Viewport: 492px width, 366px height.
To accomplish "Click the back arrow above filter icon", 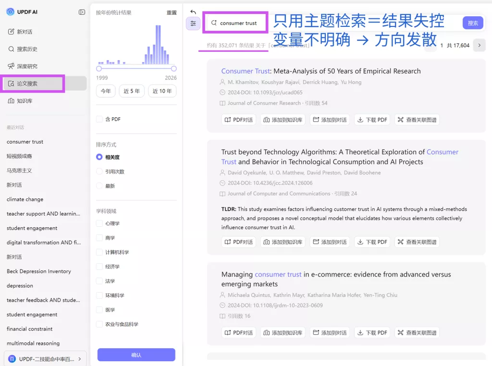I will coord(193,12).
